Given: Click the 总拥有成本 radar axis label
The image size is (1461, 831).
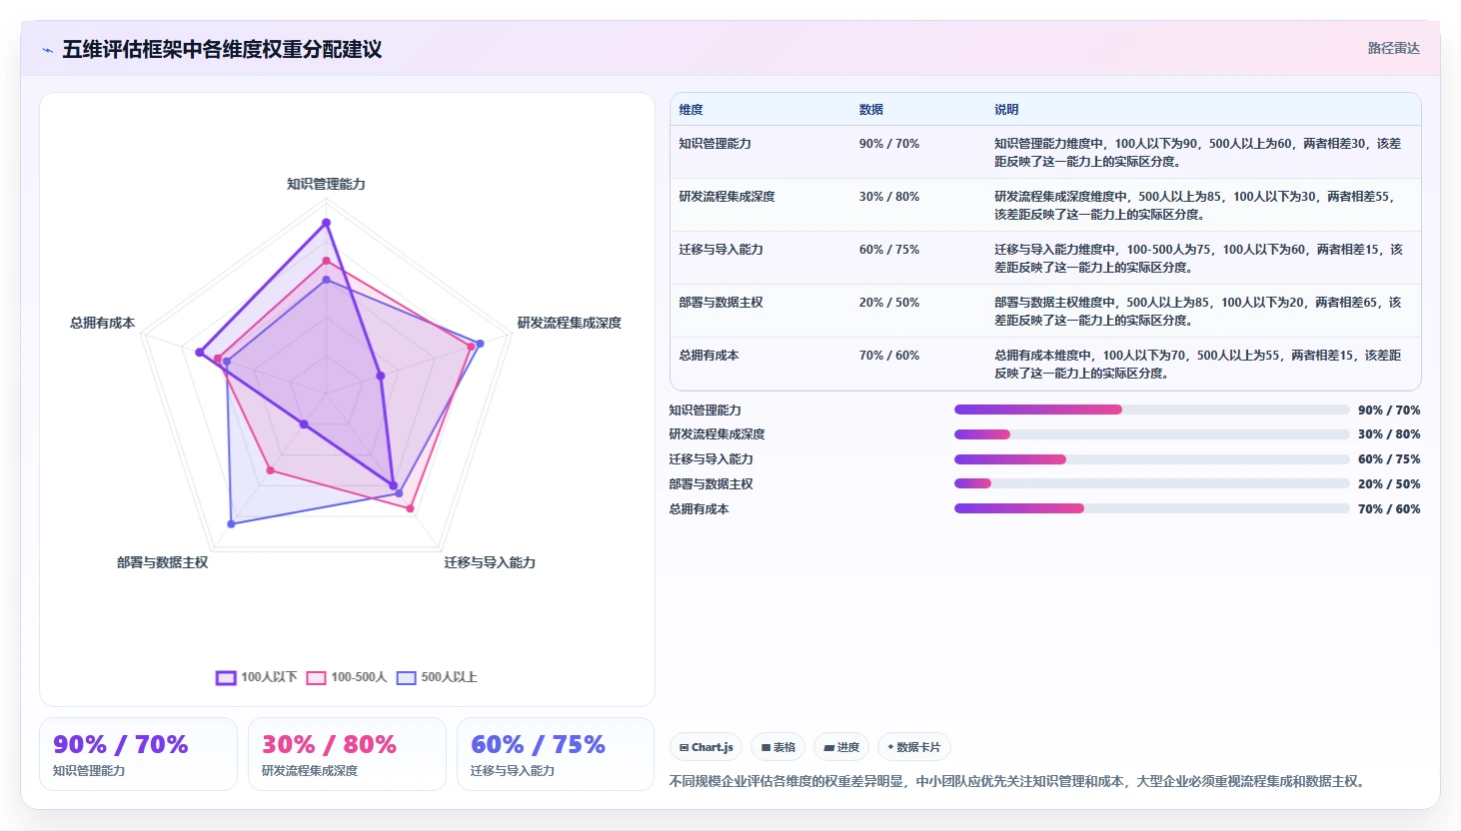Looking at the screenshot, I should (x=102, y=323).
